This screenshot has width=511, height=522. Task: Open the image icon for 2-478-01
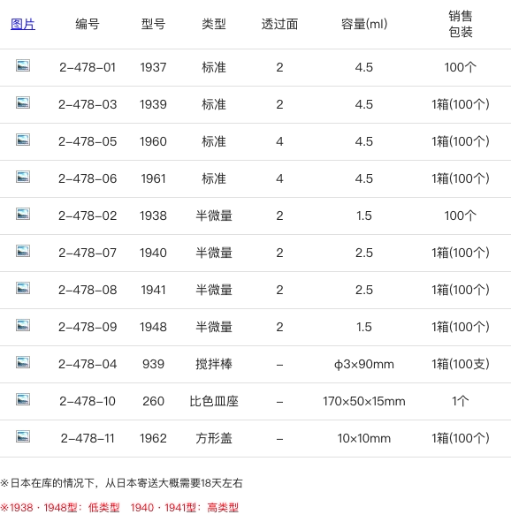(23, 65)
